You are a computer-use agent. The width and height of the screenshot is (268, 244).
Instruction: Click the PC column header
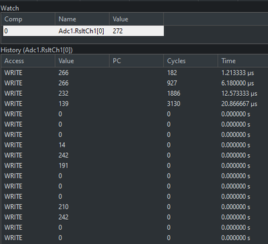137,61
